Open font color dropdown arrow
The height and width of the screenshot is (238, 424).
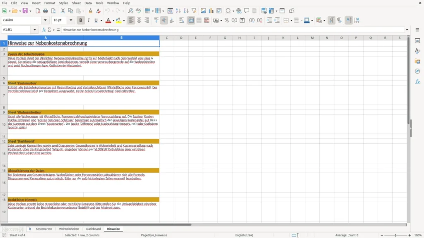[113, 21]
